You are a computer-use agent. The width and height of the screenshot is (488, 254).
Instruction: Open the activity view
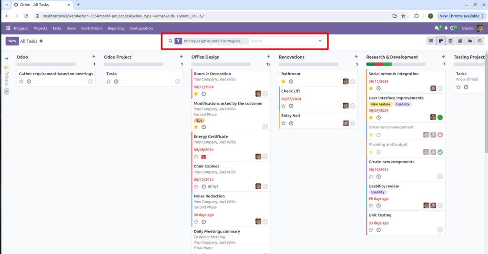coord(479,41)
